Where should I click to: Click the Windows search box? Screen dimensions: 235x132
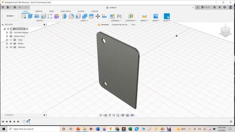pyautogui.click(x=33, y=129)
